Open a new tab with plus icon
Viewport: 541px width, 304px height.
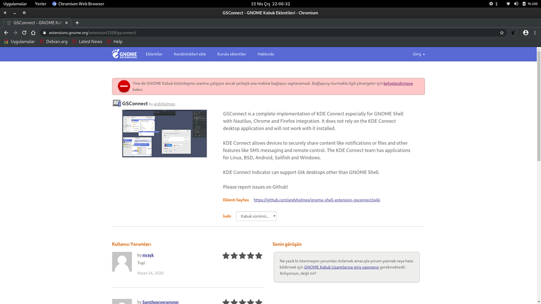pyautogui.click(x=77, y=22)
